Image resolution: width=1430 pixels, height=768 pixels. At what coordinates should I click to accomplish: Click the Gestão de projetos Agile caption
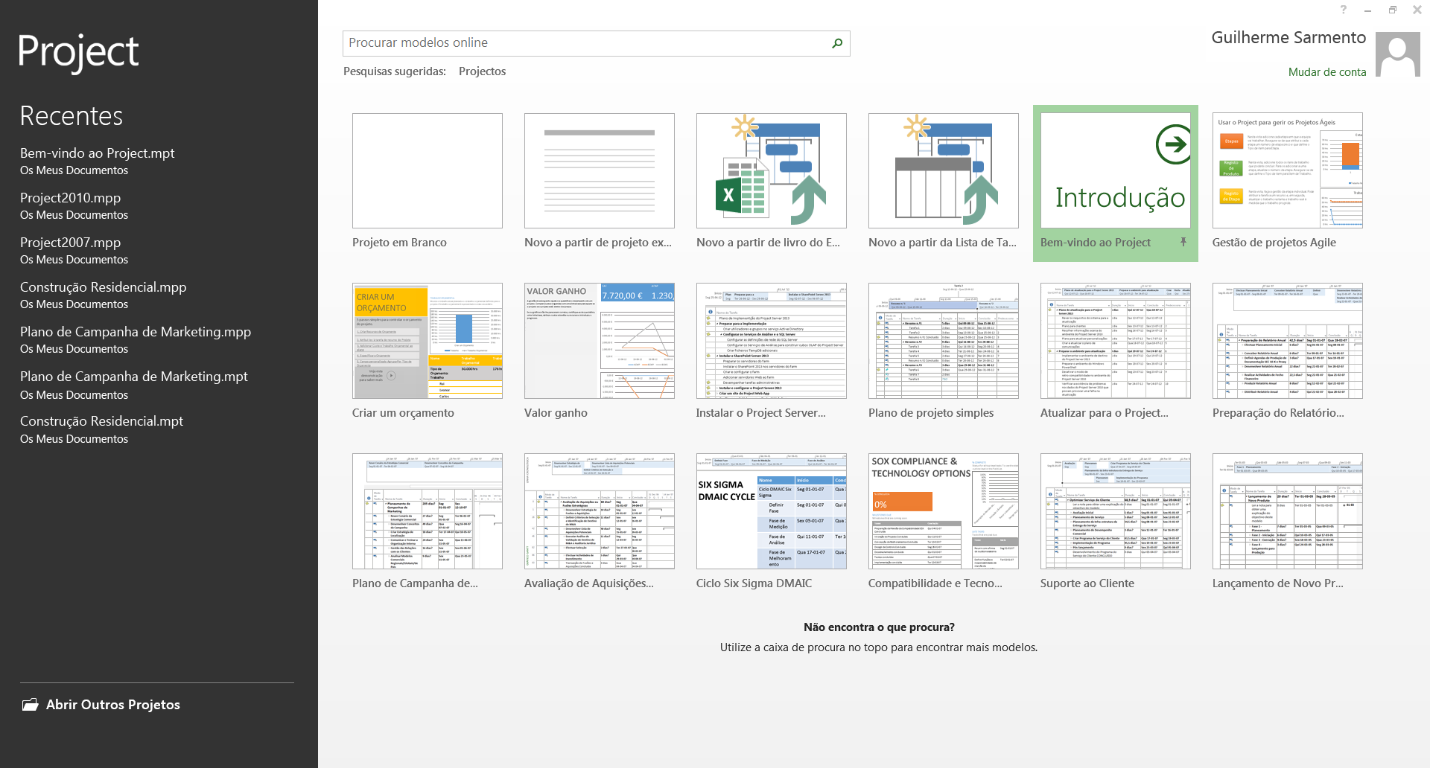pyautogui.click(x=1274, y=243)
